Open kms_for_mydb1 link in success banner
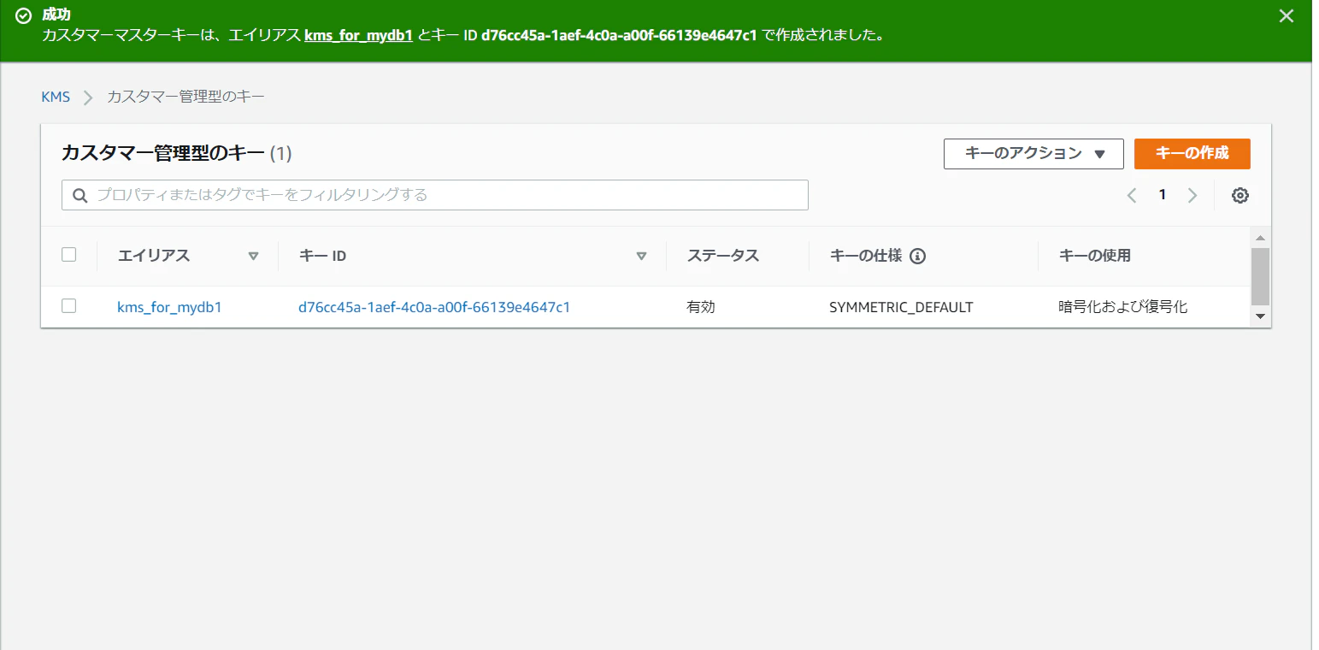 [x=359, y=36]
